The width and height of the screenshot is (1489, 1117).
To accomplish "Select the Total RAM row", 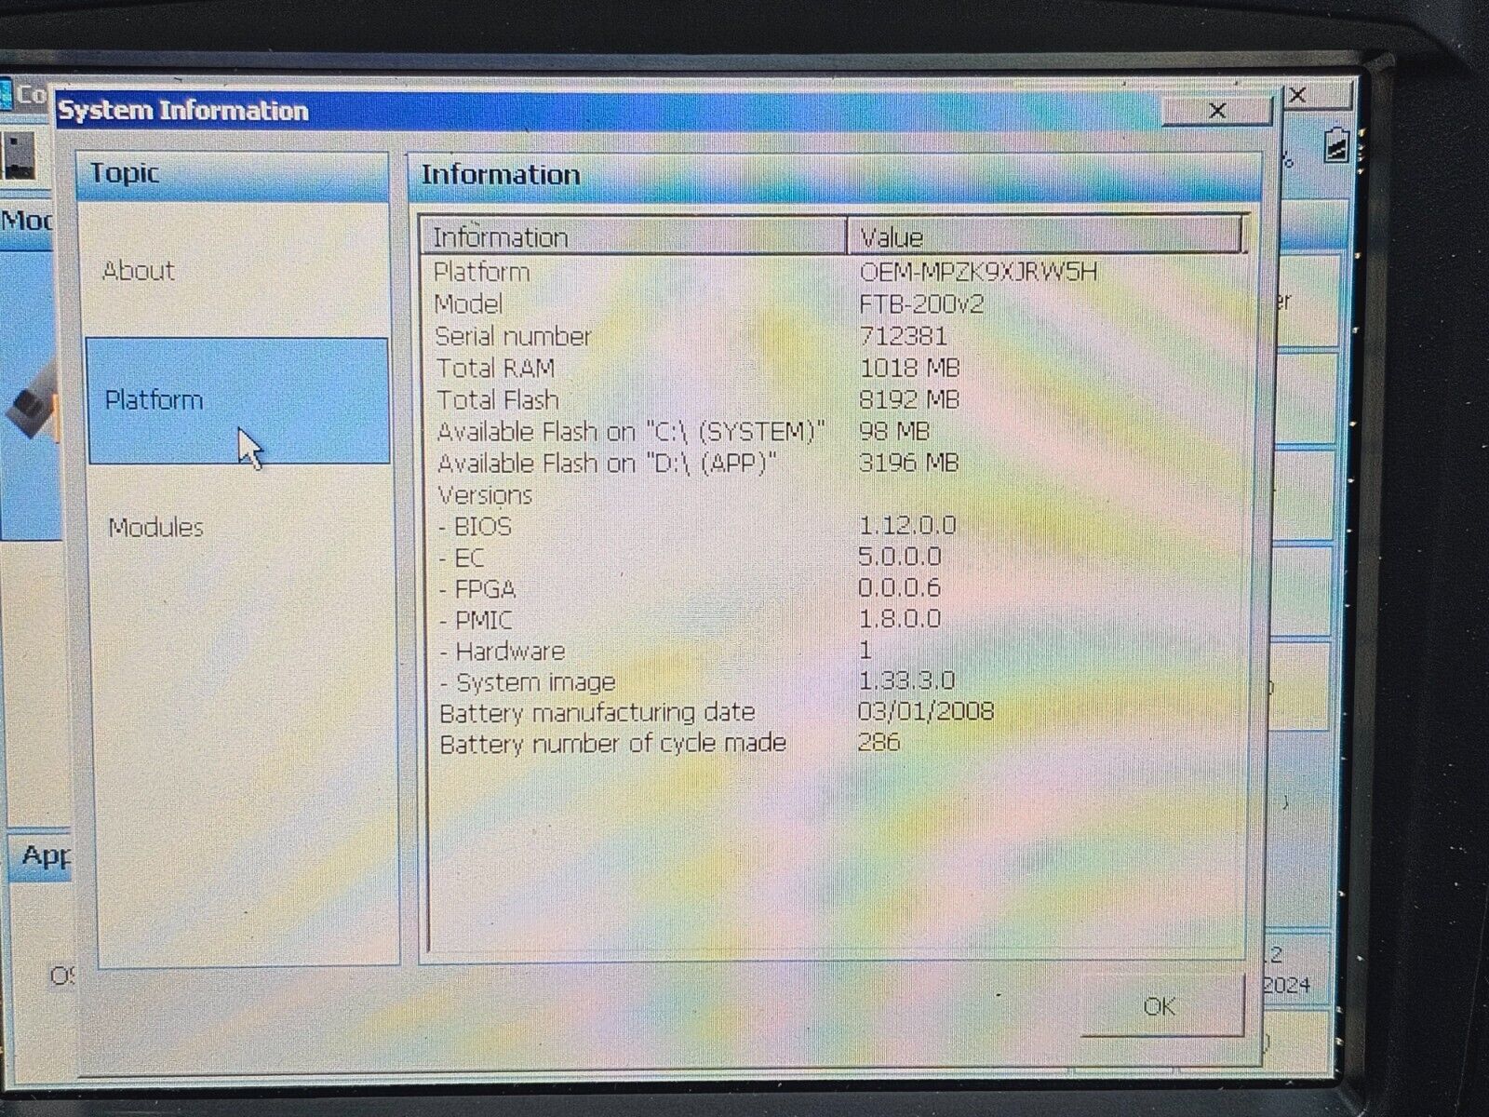I will 834,368.
